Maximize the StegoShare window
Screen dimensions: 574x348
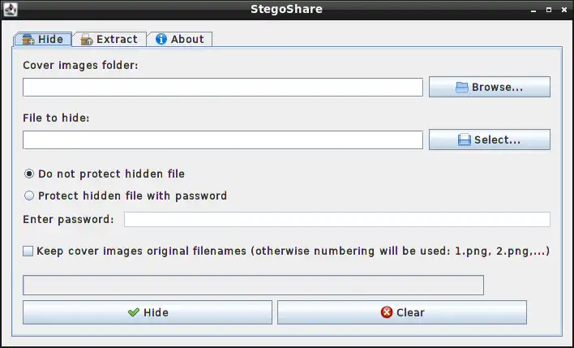pos(549,10)
